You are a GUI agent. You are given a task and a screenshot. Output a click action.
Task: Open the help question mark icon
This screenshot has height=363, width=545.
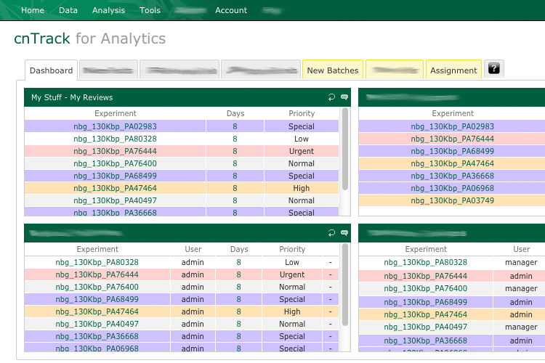493,69
